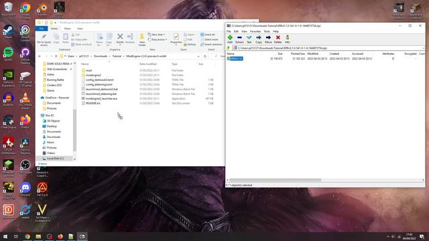Image resolution: width=429 pixels, height=241 pixels.
Task: Click Delete in 7-Zip toolbar
Action: (278, 39)
